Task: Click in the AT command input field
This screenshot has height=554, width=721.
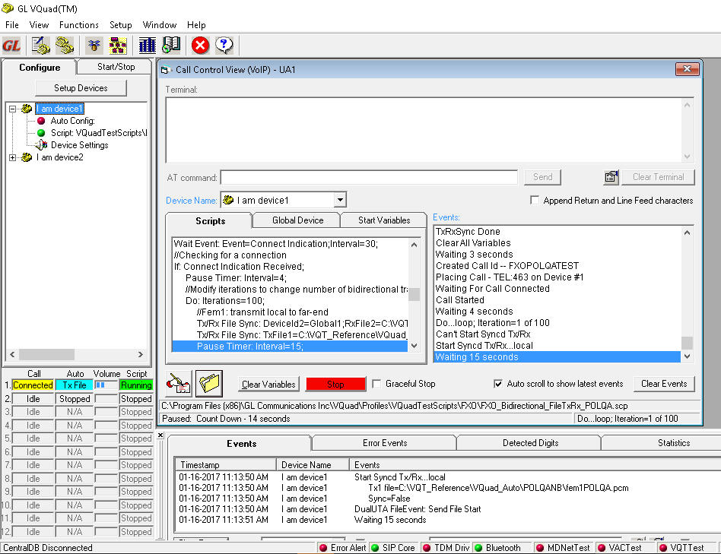Action: point(369,177)
